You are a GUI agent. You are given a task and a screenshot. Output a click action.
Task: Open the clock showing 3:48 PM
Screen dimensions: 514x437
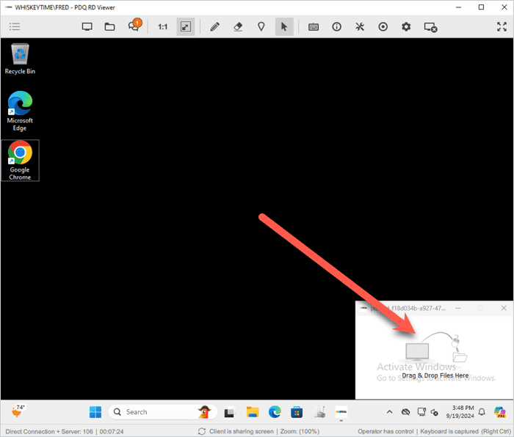coord(460,412)
